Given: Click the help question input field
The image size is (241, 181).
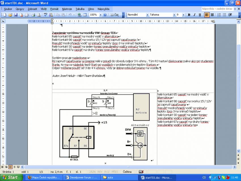Looking at the screenshot, I should pyautogui.click(x=217, y=9).
